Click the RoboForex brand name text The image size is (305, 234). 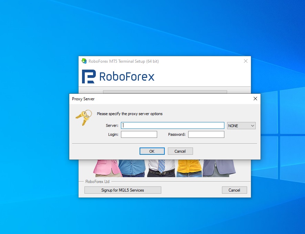(x=127, y=77)
